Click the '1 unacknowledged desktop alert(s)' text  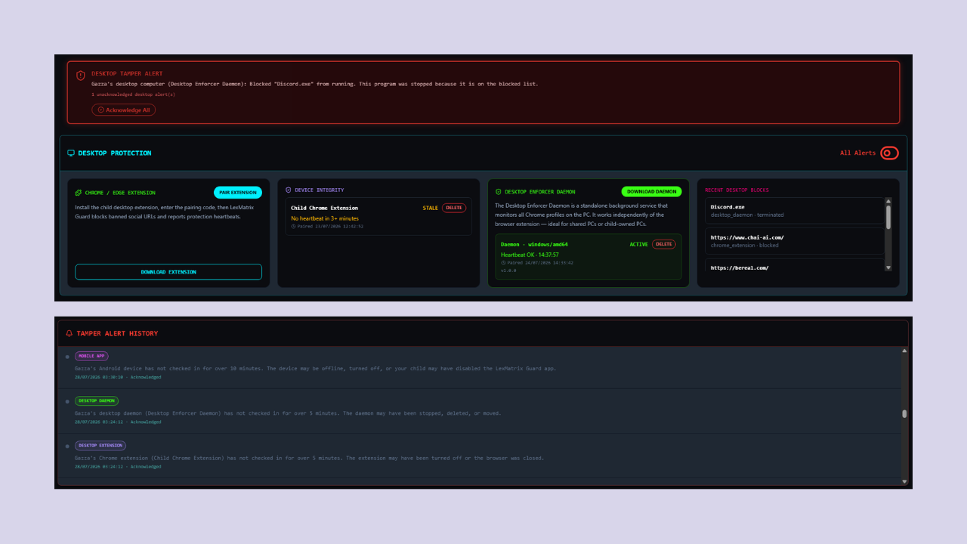[133, 94]
